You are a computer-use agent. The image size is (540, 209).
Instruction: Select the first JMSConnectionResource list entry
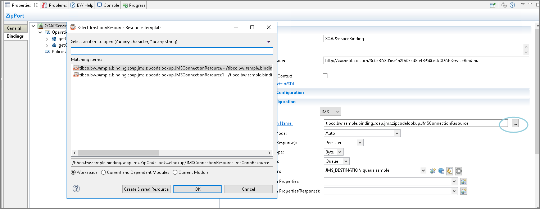(172, 68)
